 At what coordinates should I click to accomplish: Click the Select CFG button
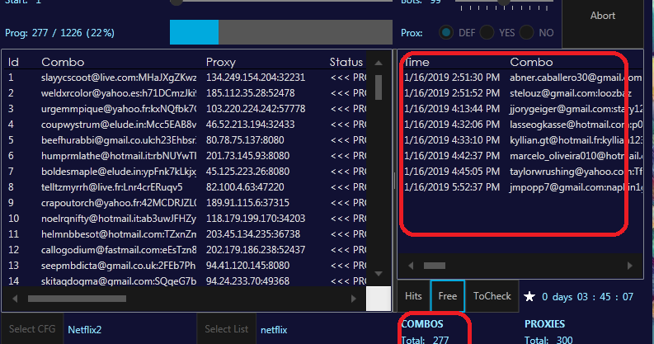coord(32,329)
